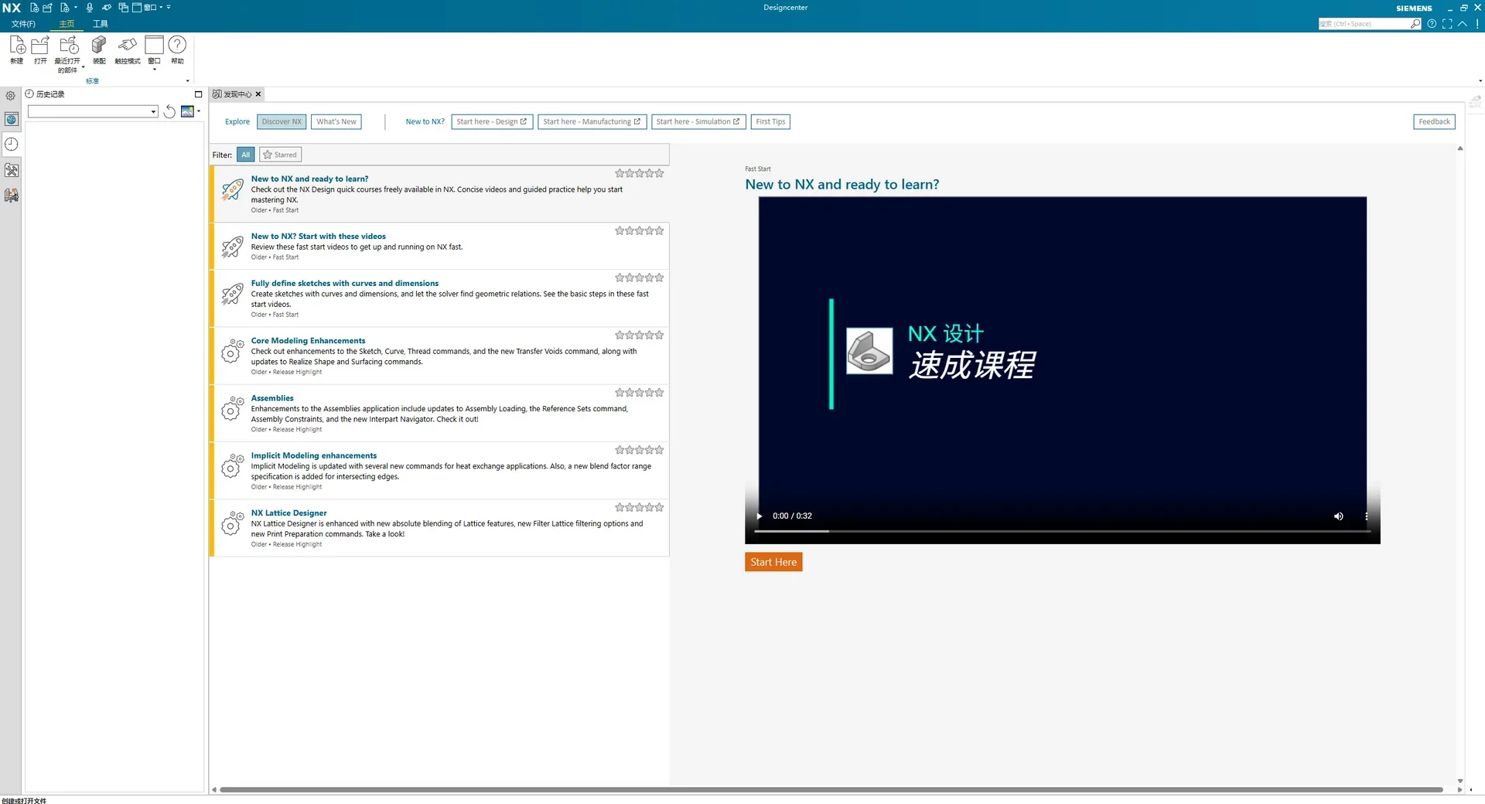Select the All filter option
The height and width of the screenshot is (804, 1485).
click(x=245, y=155)
